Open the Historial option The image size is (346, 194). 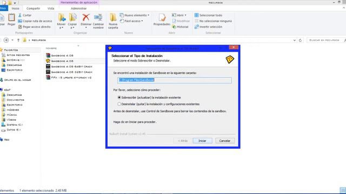[x=180, y=26]
